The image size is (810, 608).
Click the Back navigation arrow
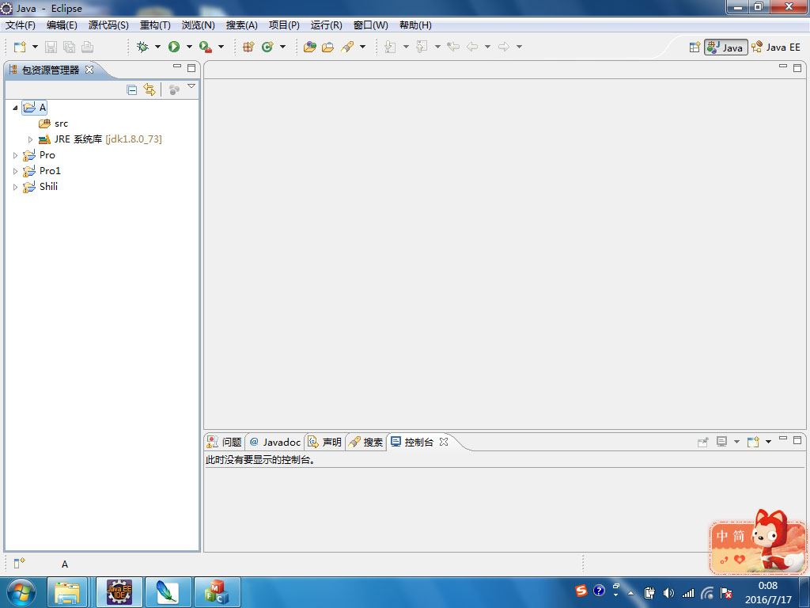[471, 47]
